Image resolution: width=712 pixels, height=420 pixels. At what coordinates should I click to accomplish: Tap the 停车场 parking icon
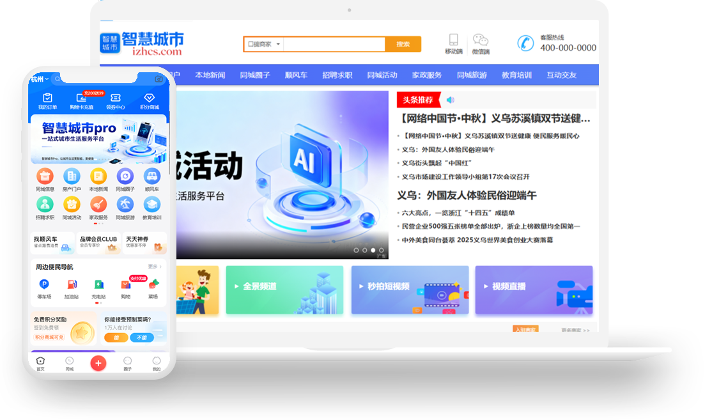44,284
